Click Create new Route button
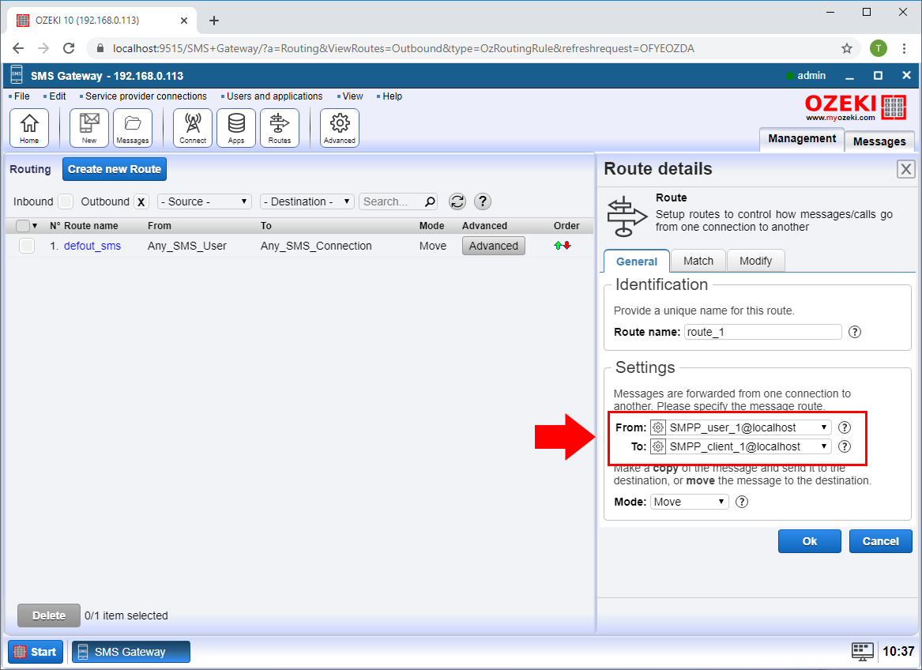 pyautogui.click(x=115, y=169)
